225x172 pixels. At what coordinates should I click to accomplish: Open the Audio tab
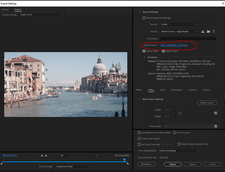click(163, 90)
